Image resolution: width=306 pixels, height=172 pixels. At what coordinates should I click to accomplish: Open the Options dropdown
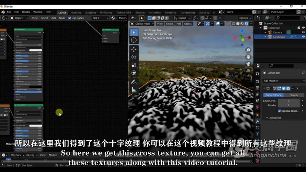[x=245, y=18]
